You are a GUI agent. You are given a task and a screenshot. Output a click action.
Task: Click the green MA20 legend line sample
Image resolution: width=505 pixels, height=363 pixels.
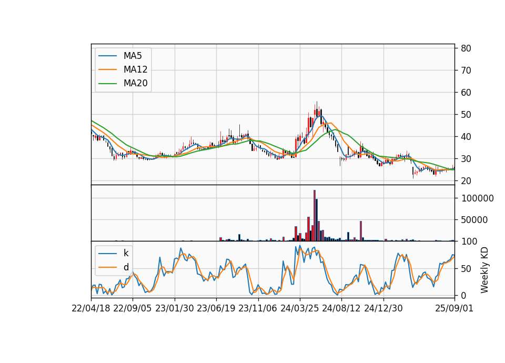[x=107, y=83]
